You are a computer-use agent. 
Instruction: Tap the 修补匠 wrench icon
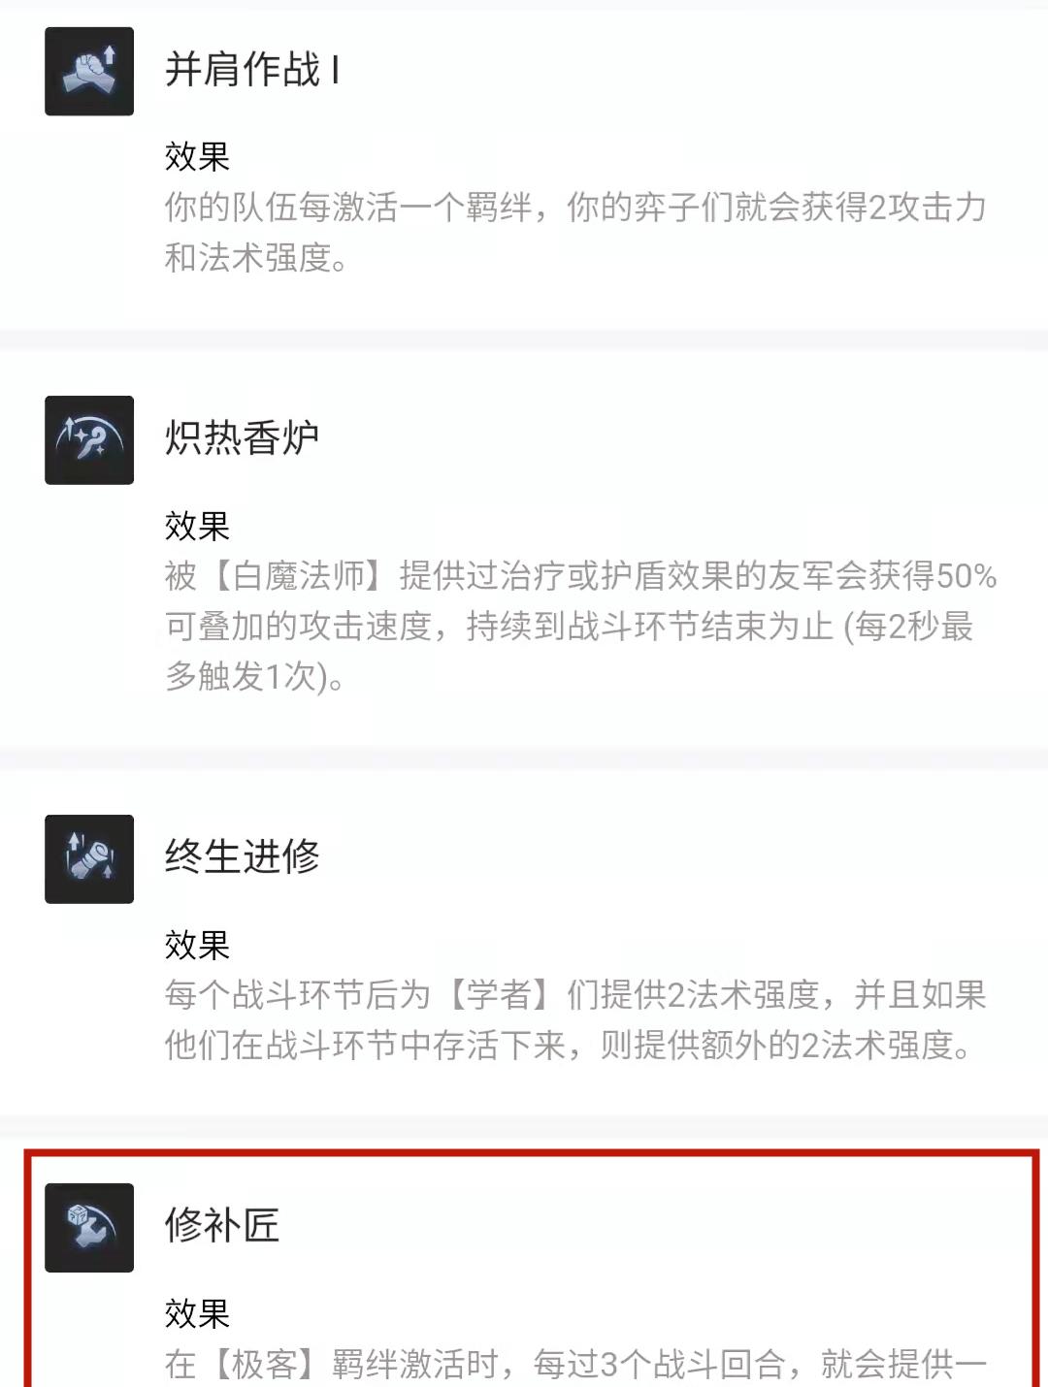[x=89, y=1227]
